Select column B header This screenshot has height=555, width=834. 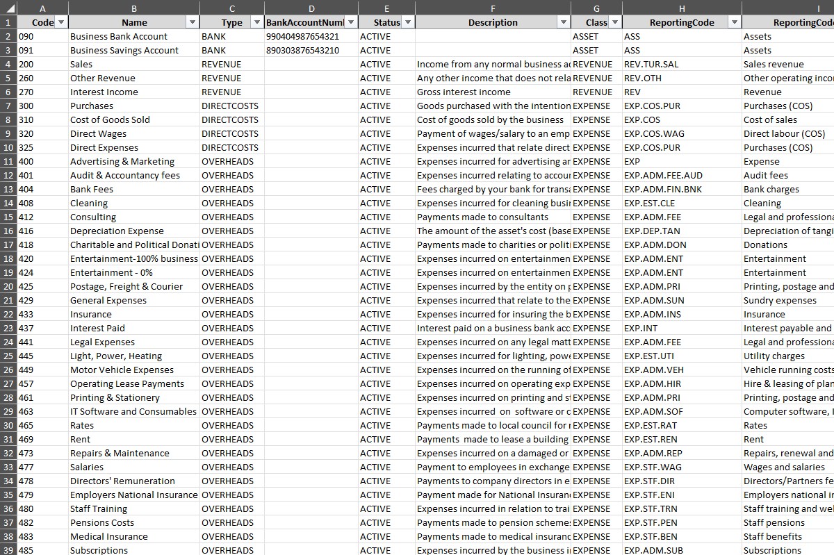134,8
